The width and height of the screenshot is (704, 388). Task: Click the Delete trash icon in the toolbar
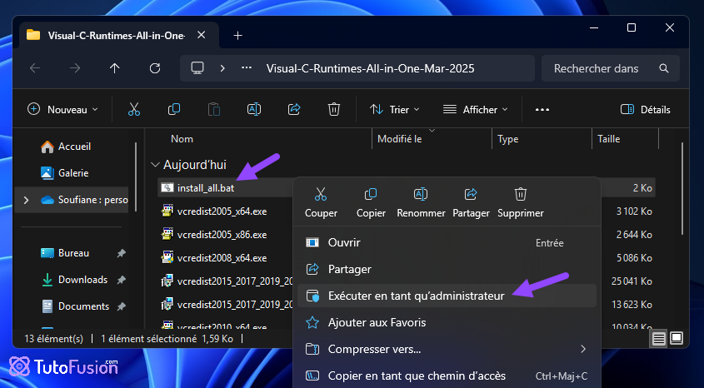333,109
